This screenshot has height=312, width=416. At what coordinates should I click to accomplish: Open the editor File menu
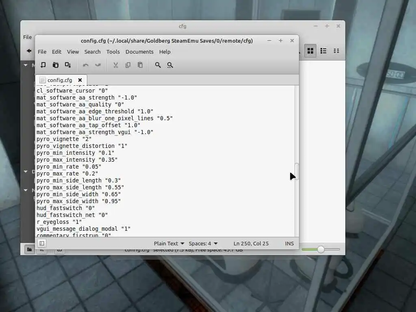42,52
